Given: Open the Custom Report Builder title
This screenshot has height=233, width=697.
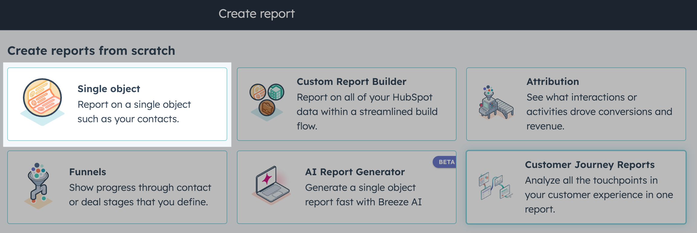Looking at the screenshot, I should [x=351, y=82].
